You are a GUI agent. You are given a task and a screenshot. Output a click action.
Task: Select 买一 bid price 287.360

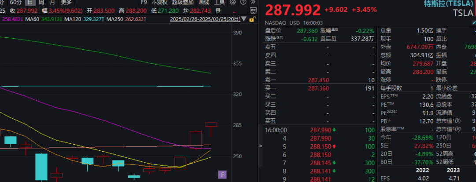pos(319,88)
